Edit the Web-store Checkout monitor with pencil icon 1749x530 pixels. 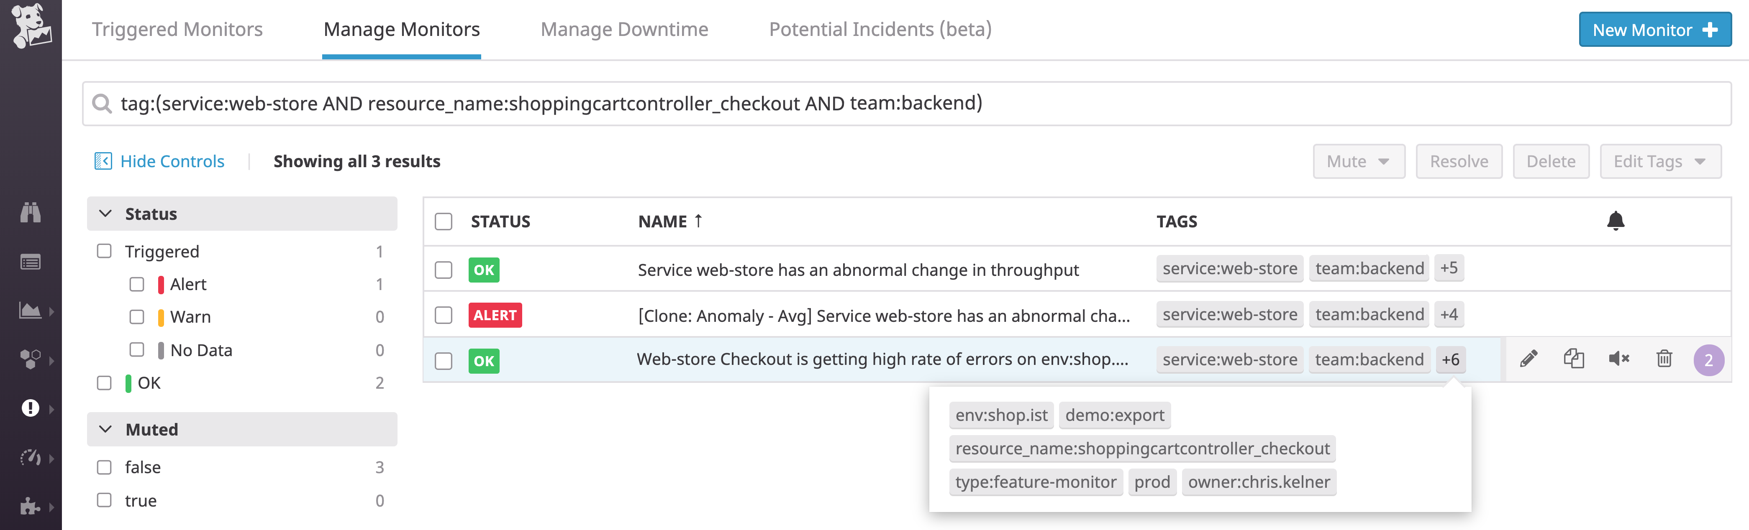pyautogui.click(x=1529, y=359)
